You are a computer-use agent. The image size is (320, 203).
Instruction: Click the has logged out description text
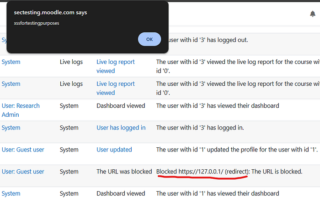click(x=208, y=40)
